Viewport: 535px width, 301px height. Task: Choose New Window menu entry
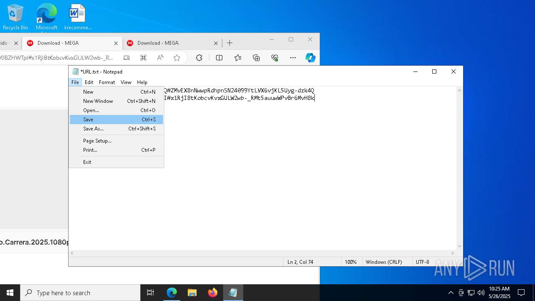click(x=116, y=101)
